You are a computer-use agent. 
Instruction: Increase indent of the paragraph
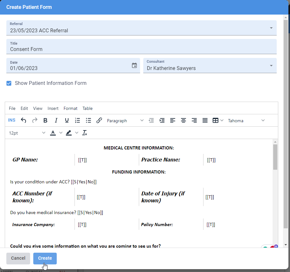pos(162,120)
